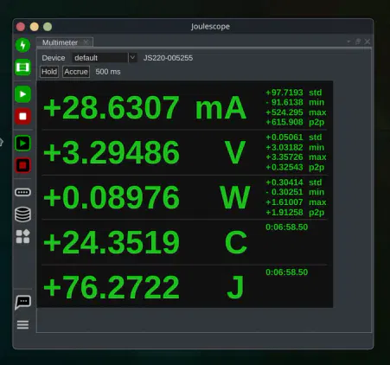
Task: Click the +24.3519 charge reading
Action: (x=112, y=242)
